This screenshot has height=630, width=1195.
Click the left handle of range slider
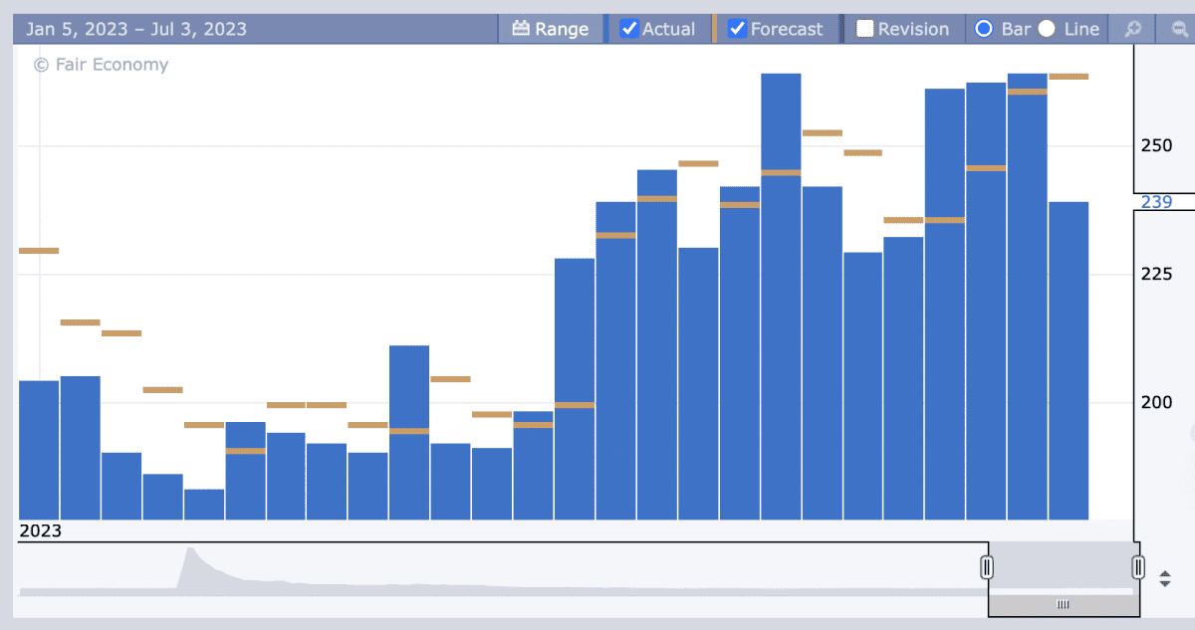point(987,567)
